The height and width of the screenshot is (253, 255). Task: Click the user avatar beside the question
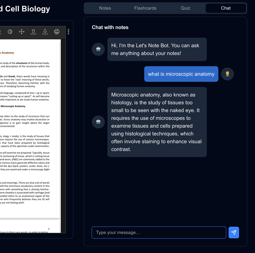pyautogui.click(x=227, y=74)
